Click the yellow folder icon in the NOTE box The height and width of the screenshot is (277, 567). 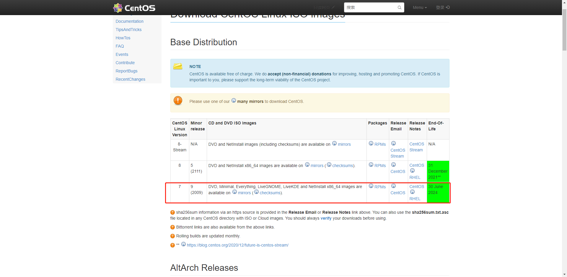pyautogui.click(x=177, y=66)
